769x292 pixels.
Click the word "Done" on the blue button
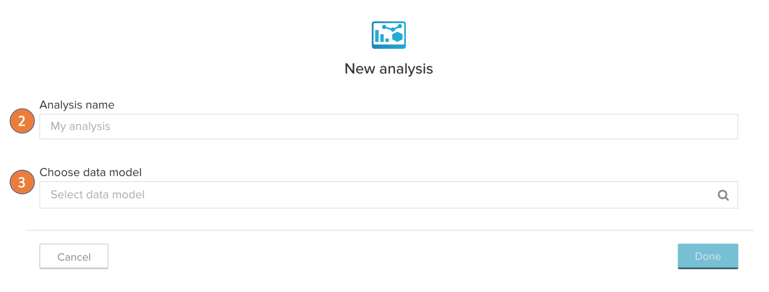coord(708,256)
